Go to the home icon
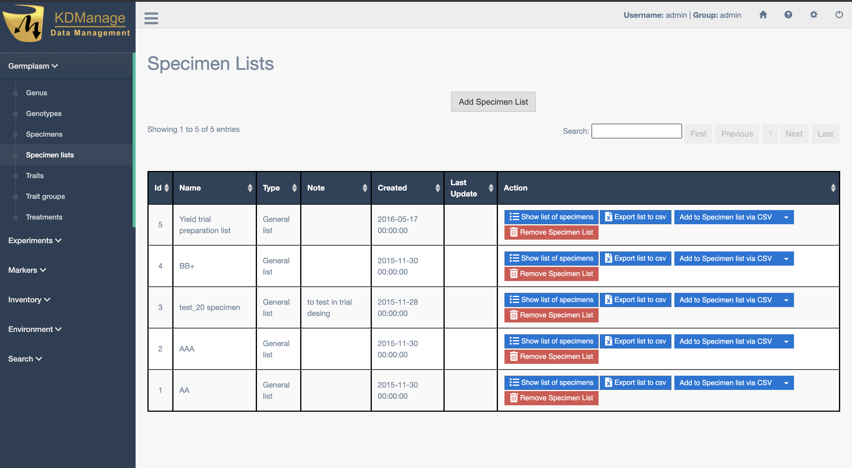 point(763,15)
